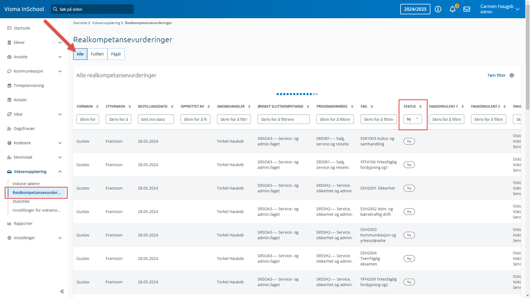Open Statistikk in sidebar

[x=21, y=201]
